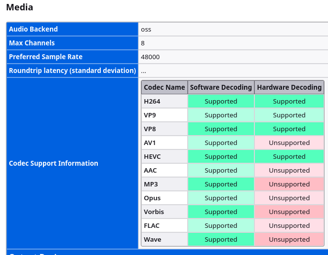
Task: Click the 48000 sample rate value
Action: (x=150, y=57)
